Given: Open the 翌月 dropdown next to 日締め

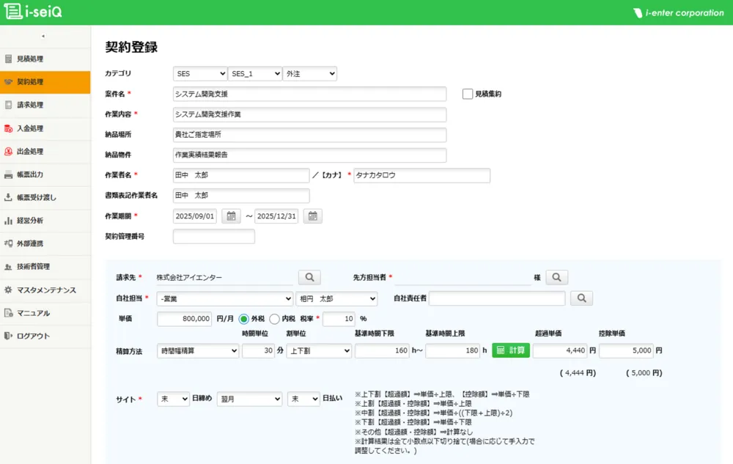Looking at the screenshot, I should 248,398.
